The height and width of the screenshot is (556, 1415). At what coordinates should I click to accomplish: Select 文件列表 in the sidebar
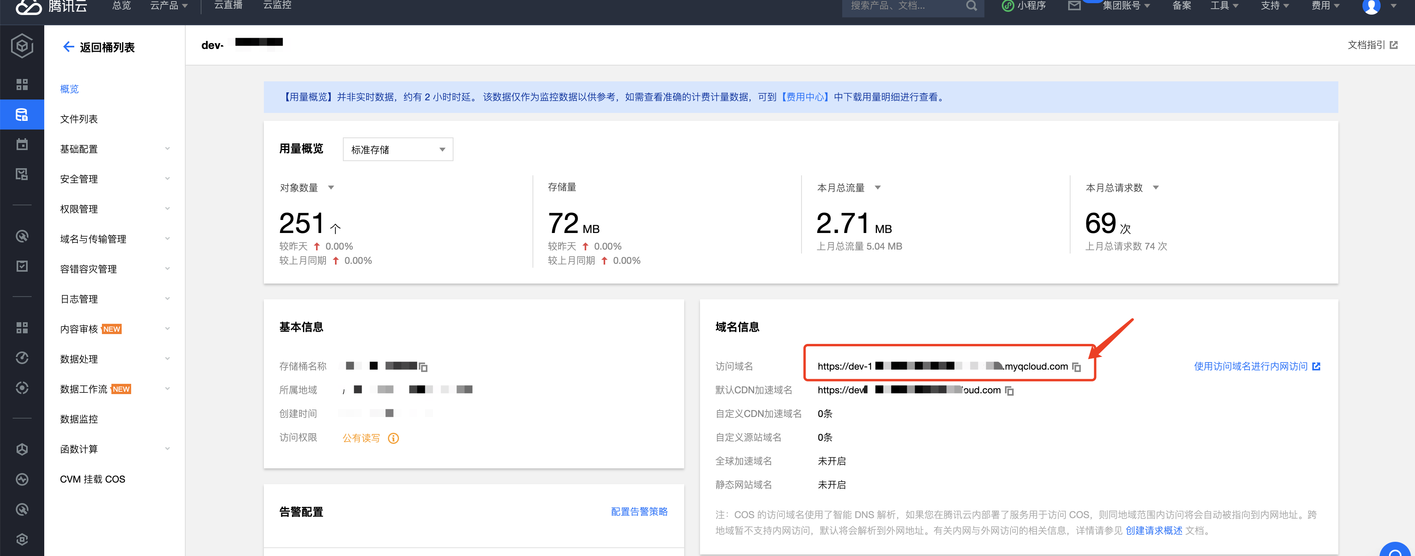point(79,119)
